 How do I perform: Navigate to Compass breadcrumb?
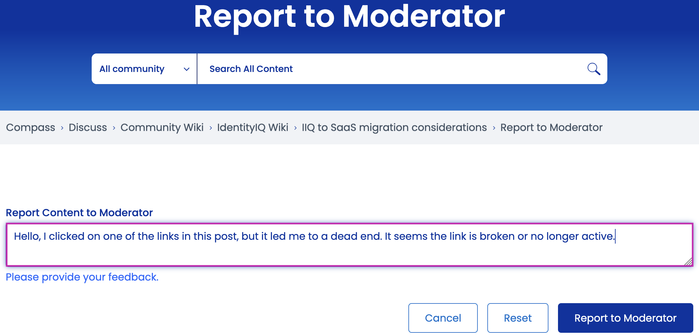(x=30, y=127)
